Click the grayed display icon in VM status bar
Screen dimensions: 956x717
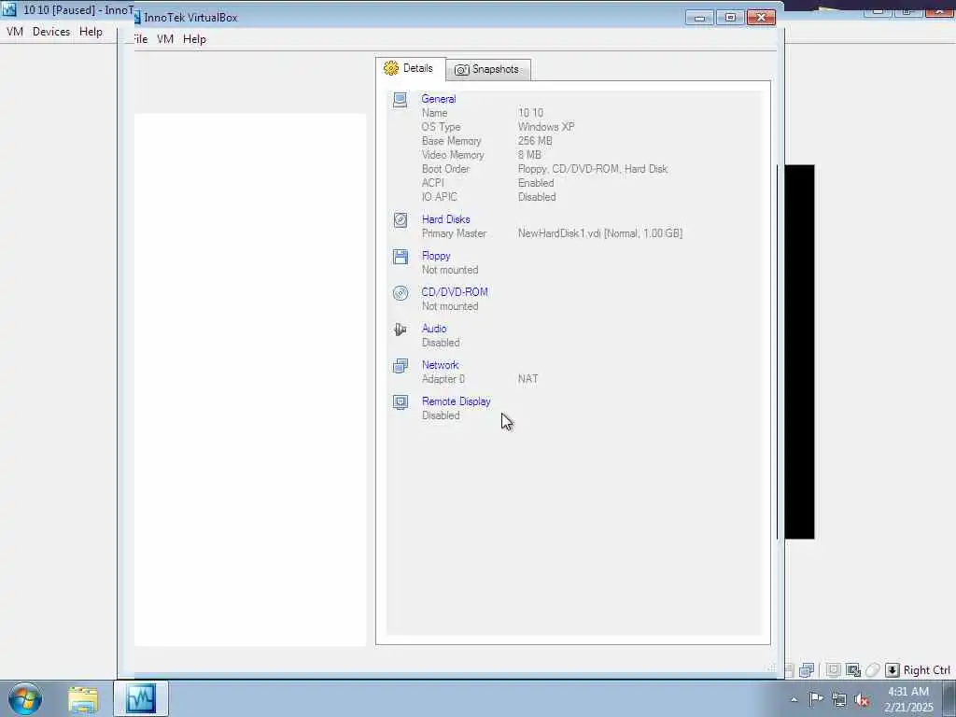click(x=834, y=670)
